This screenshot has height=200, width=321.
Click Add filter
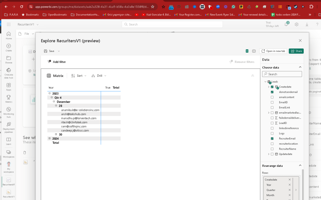click(x=57, y=62)
